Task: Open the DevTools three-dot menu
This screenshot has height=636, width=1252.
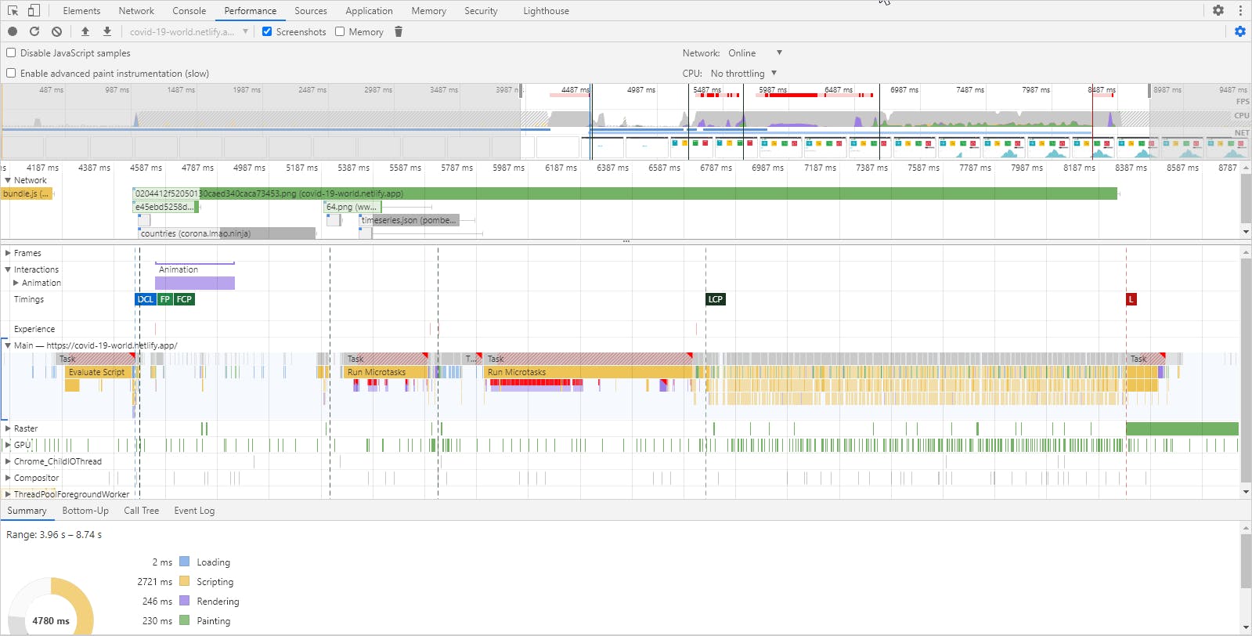Action: tap(1240, 10)
